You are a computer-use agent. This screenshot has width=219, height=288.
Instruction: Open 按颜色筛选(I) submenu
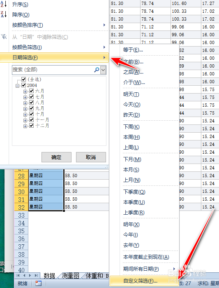(x=54, y=47)
